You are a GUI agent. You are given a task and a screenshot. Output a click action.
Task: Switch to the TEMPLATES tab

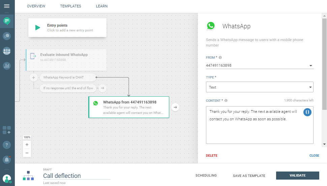click(71, 6)
